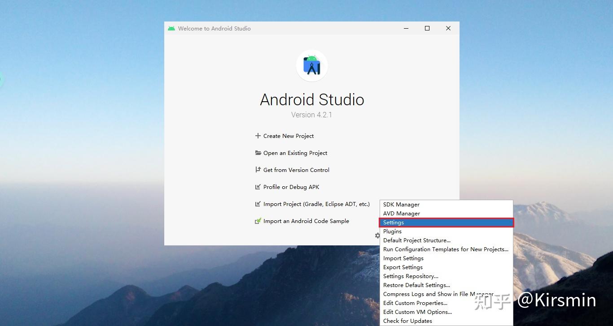Select Import Settings
The width and height of the screenshot is (613, 326).
(403, 258)
